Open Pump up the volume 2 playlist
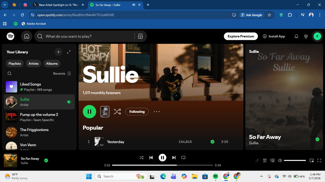325x182 pixels. [39, 117]
